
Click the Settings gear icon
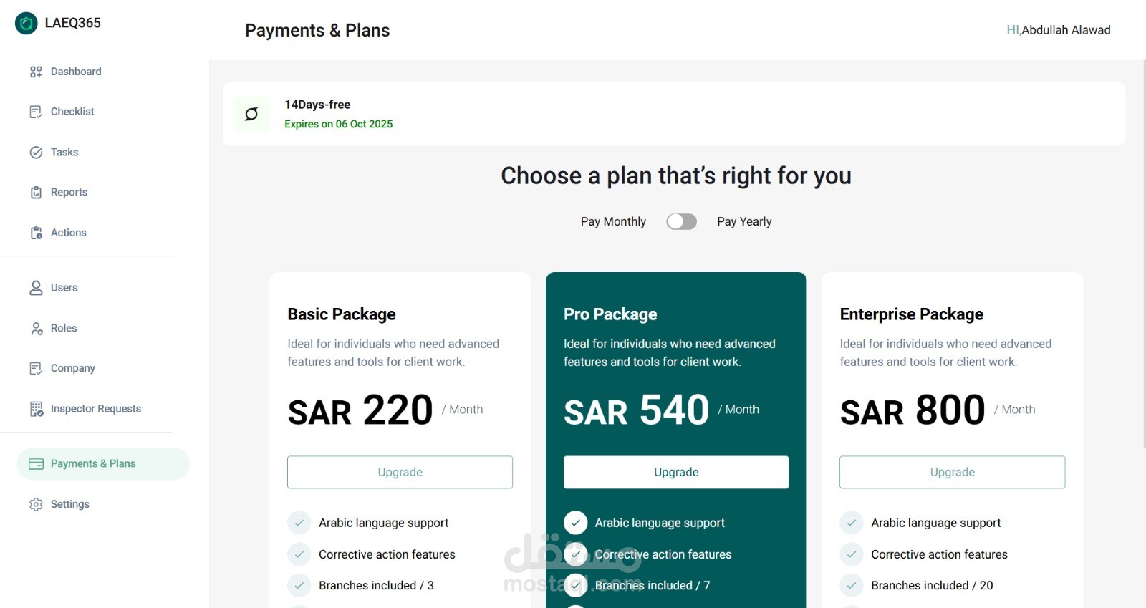tap(36, 504)
